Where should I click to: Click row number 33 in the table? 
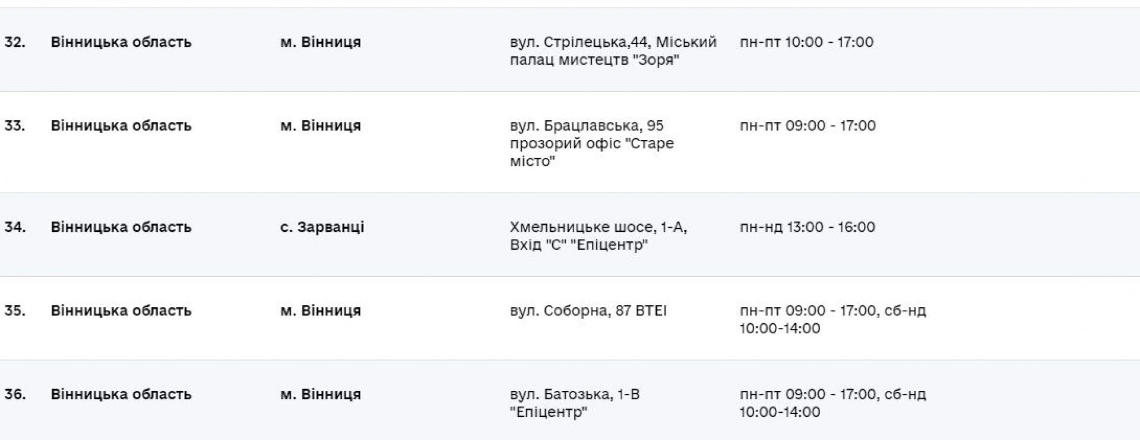(15, 126)
